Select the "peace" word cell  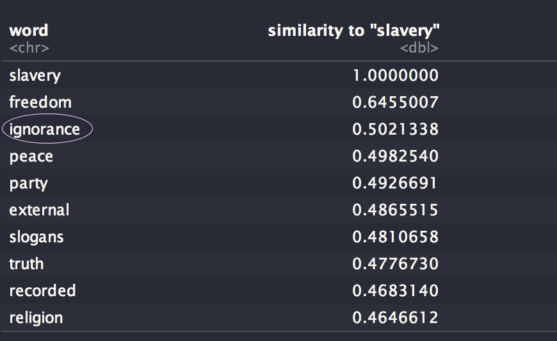click(31, 156)
